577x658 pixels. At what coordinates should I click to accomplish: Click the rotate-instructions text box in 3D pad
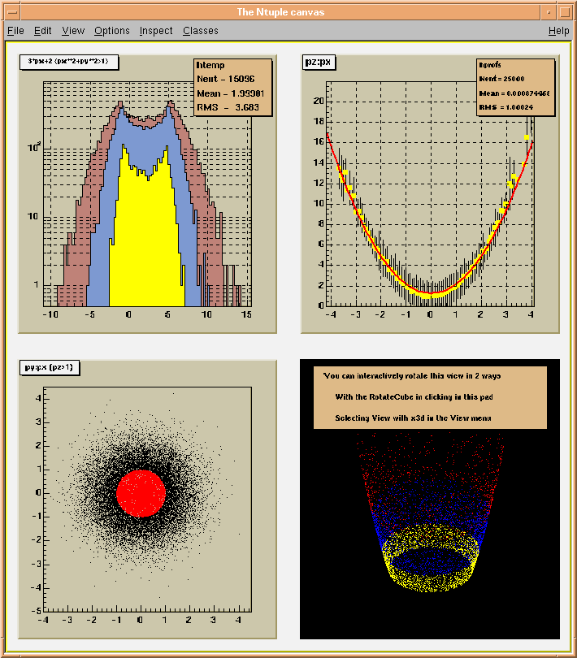tap(430, 398)
